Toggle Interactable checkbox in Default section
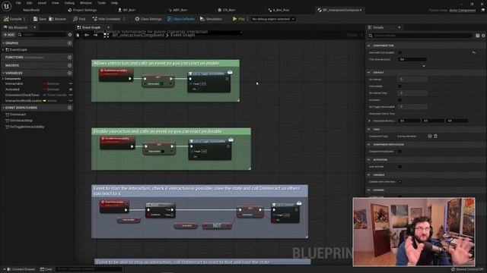487x273 pixels. tap(399, 86)
